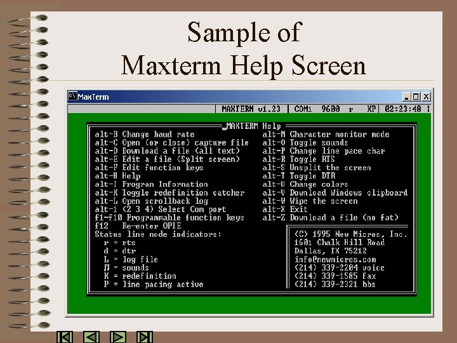Click 'alt-L Open scrollback log' line
457x343 pixels.
[x=151, y=201]
